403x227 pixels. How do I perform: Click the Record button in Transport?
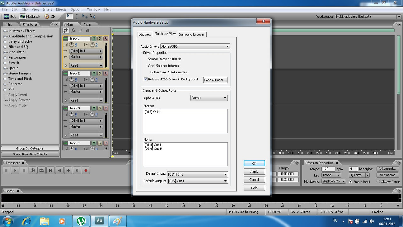(x=85, y=170)
